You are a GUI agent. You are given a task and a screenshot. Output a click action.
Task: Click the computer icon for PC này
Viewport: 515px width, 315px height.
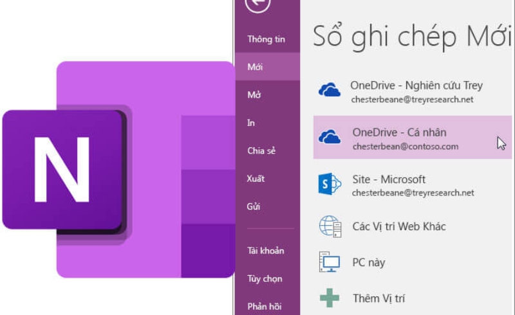click(x=330, y=262)
